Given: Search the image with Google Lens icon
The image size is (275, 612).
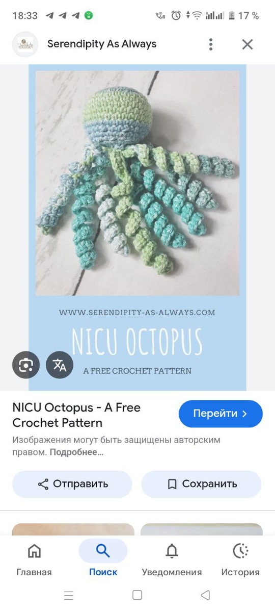Looking at the screenshot, I should tap(26, 365).
